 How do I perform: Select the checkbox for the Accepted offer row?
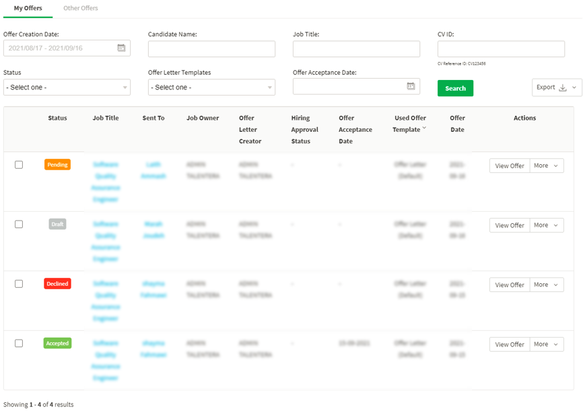pos(19,343)
